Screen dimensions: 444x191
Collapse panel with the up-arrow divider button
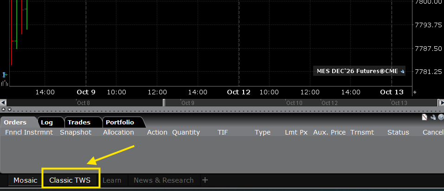coord(3,110)
